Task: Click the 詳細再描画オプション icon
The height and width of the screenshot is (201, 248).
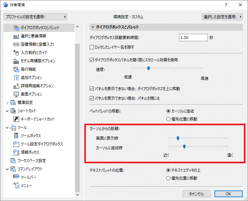Action: (x=16, y=86)
